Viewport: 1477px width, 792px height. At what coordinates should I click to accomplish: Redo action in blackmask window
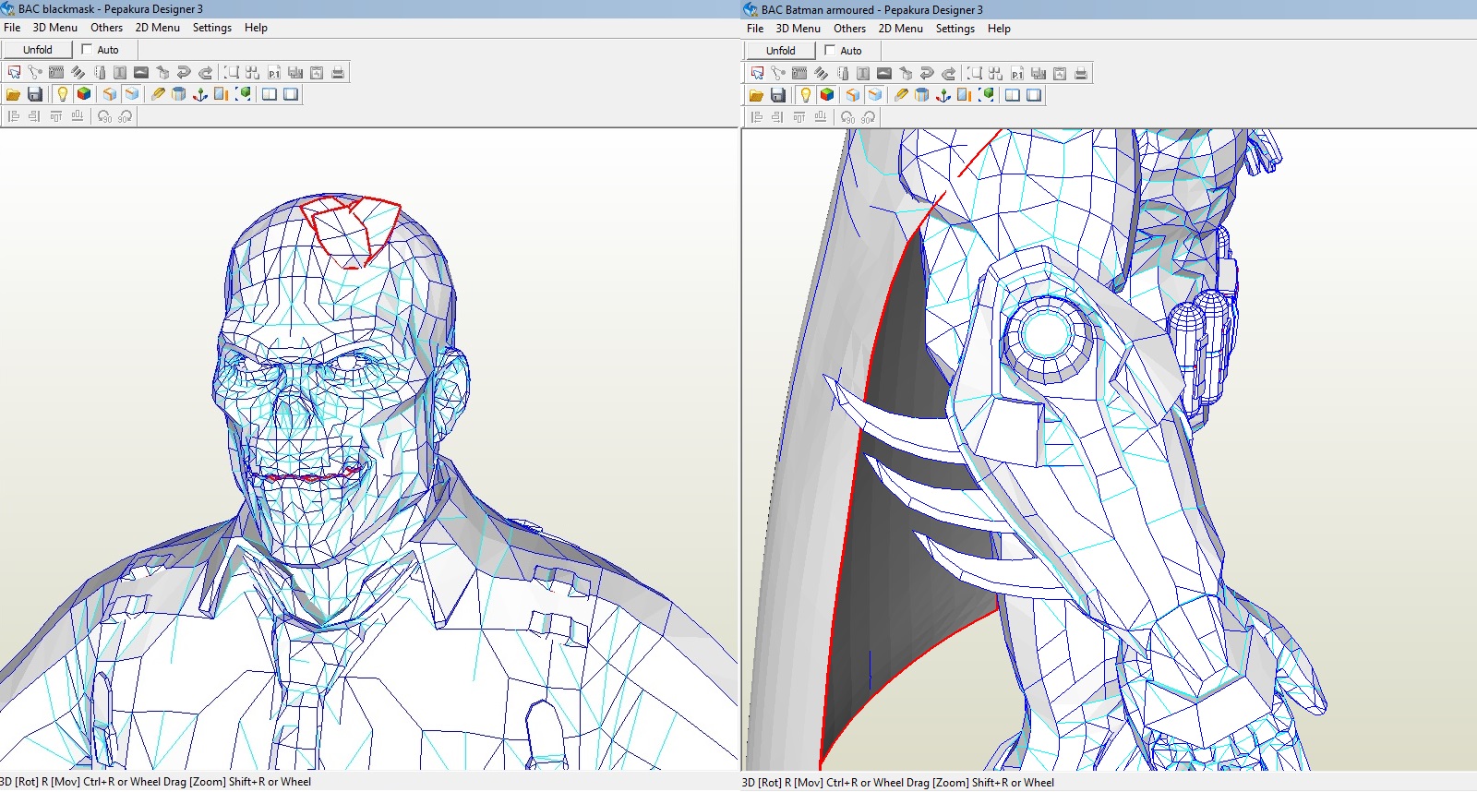[205, 72]
